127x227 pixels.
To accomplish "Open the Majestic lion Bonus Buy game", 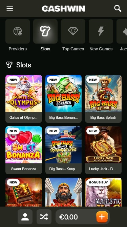I will click(x=103, y=192).
